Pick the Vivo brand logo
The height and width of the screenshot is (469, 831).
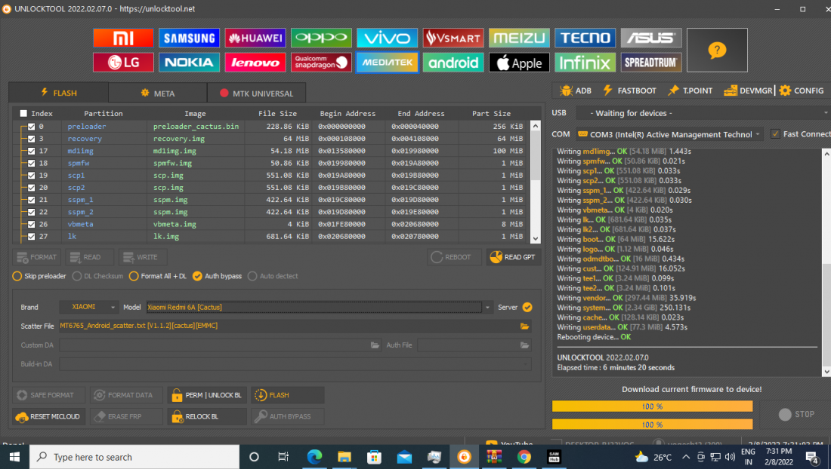387,38
